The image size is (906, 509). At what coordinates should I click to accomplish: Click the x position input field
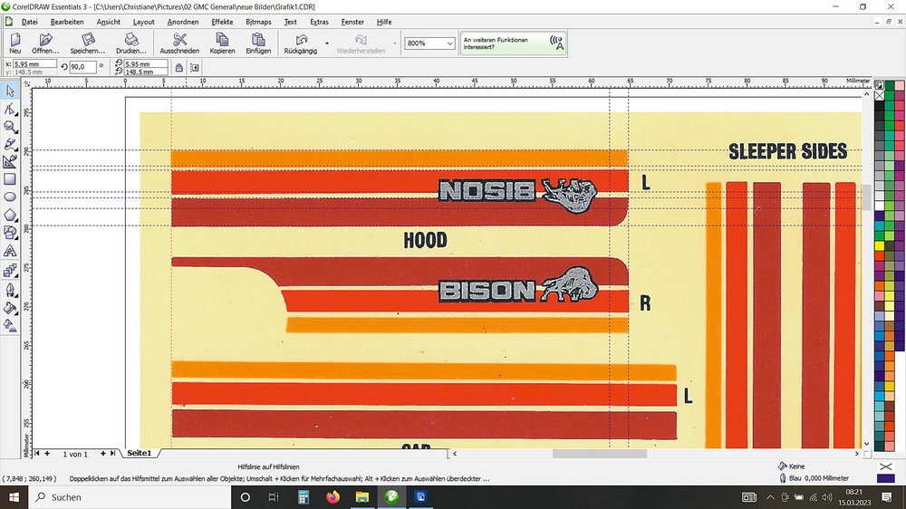coord(34,64)
